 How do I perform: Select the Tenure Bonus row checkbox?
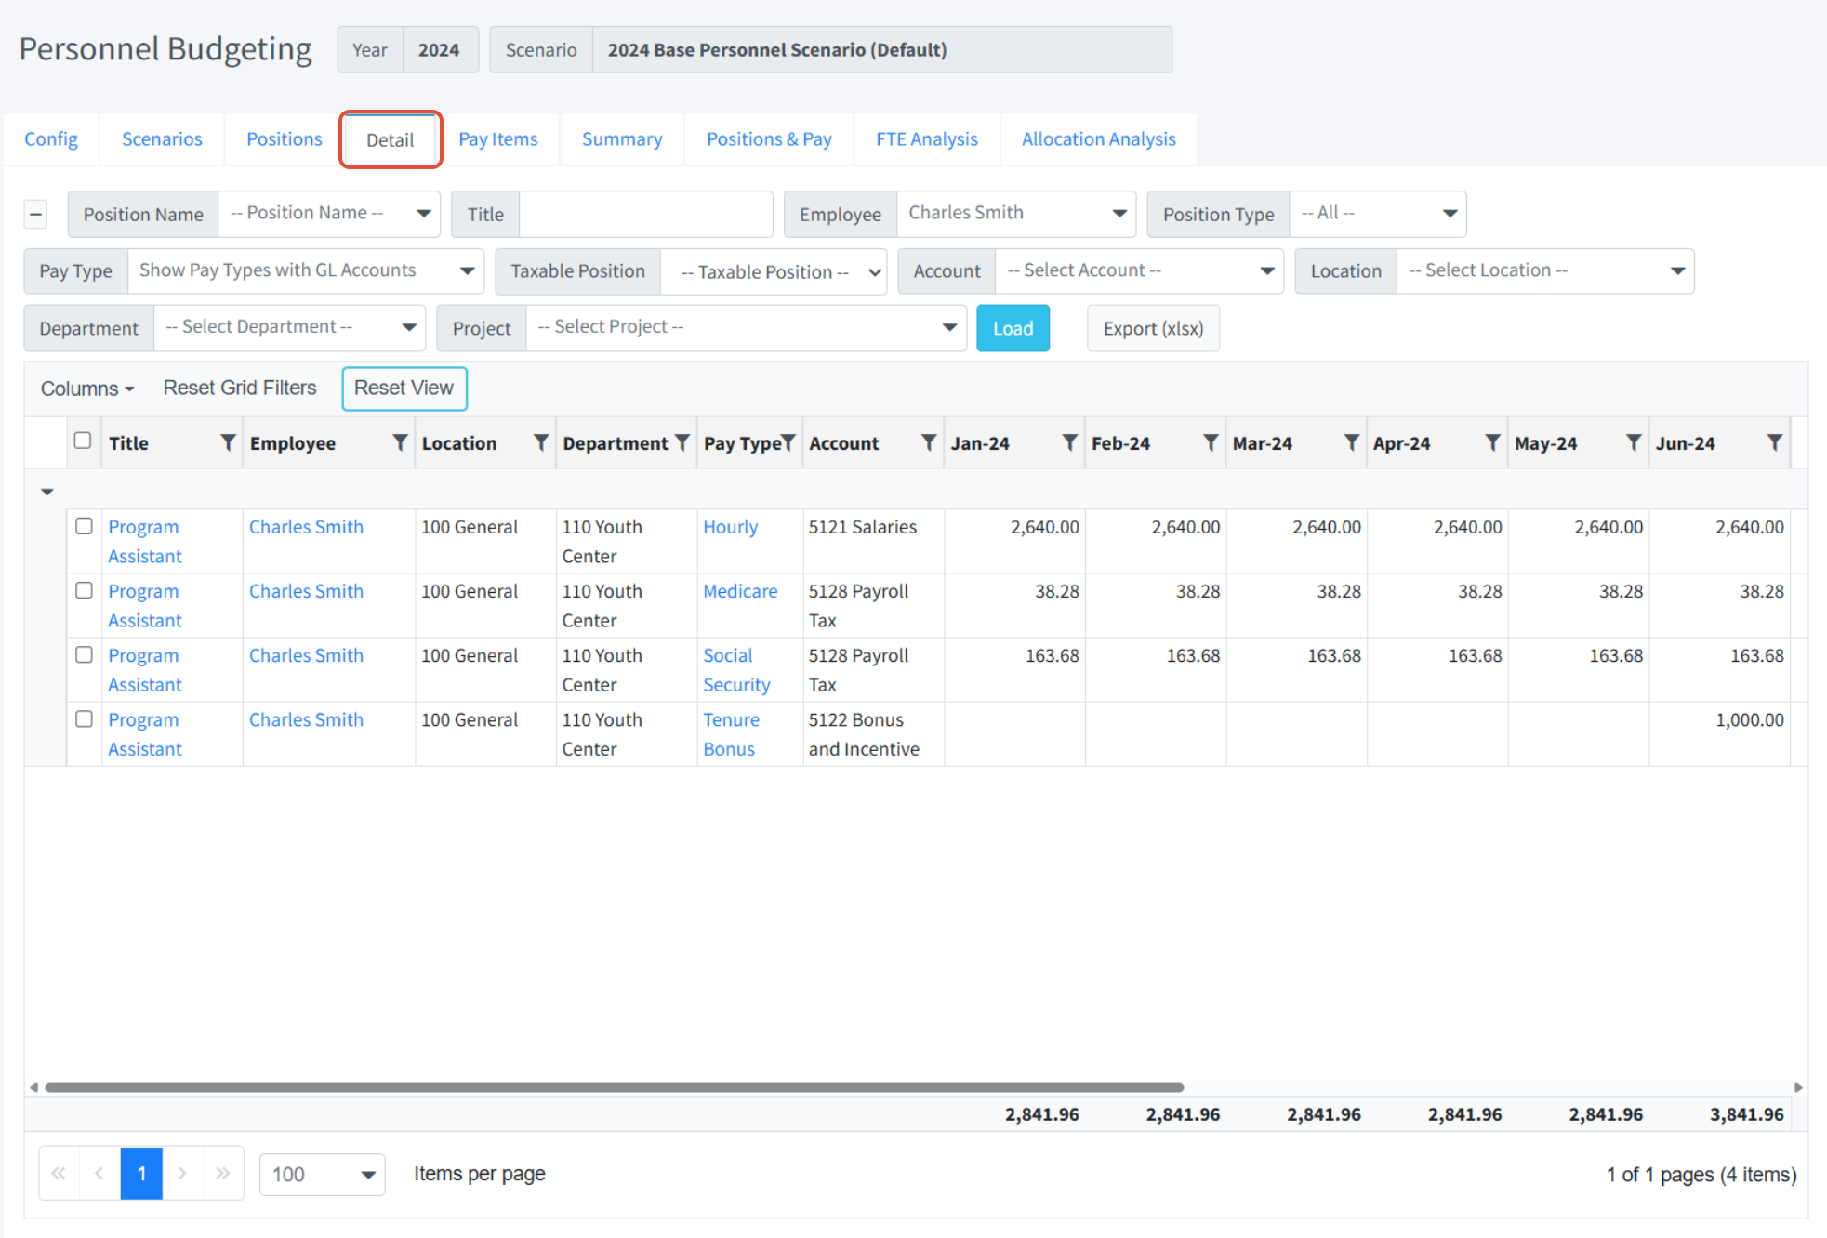(84, 718)
